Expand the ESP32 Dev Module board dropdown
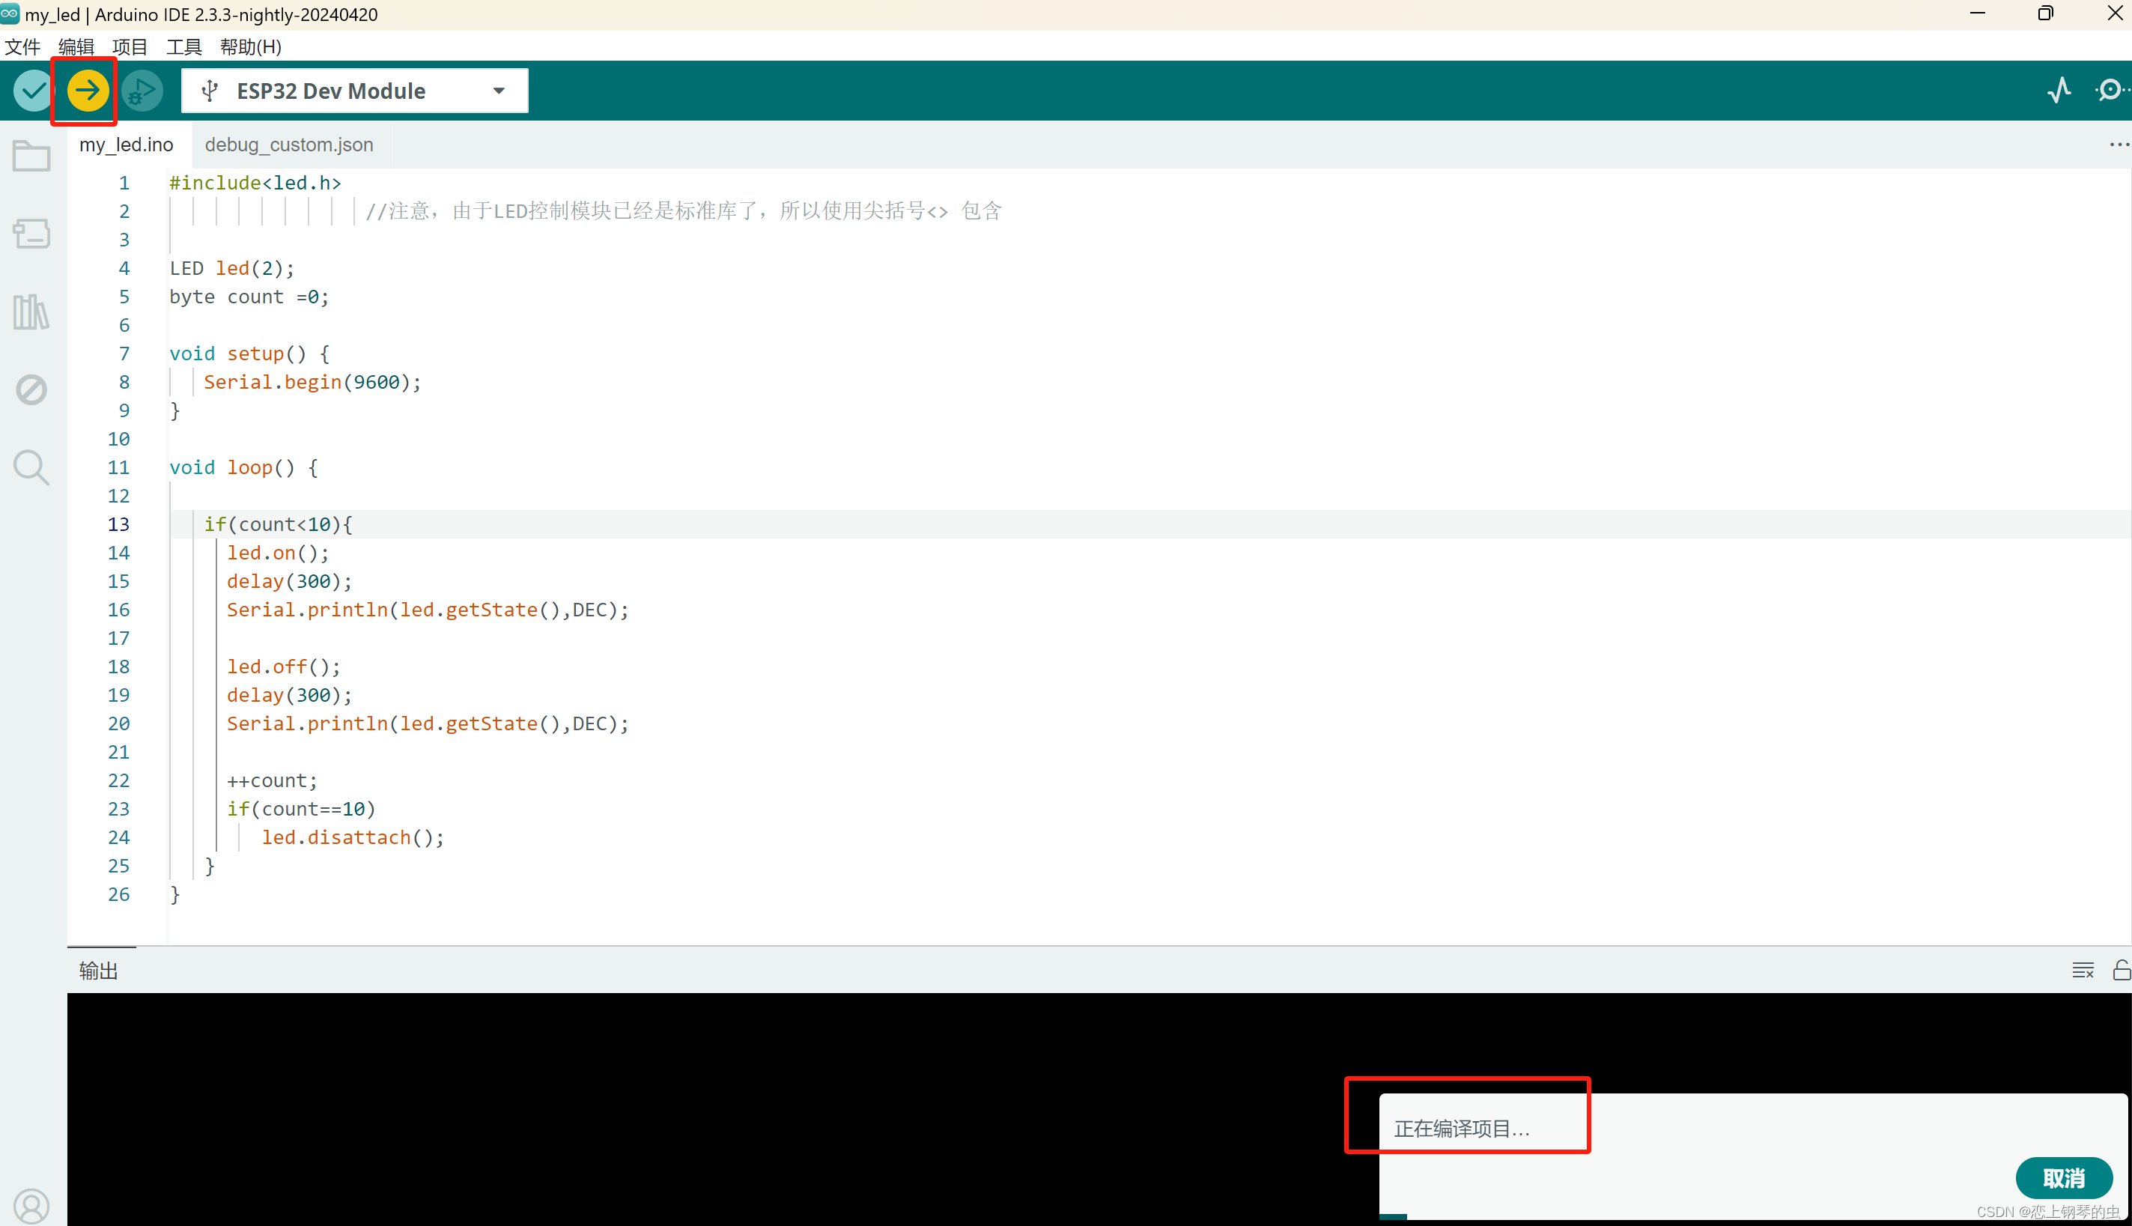 pos(499,91)
